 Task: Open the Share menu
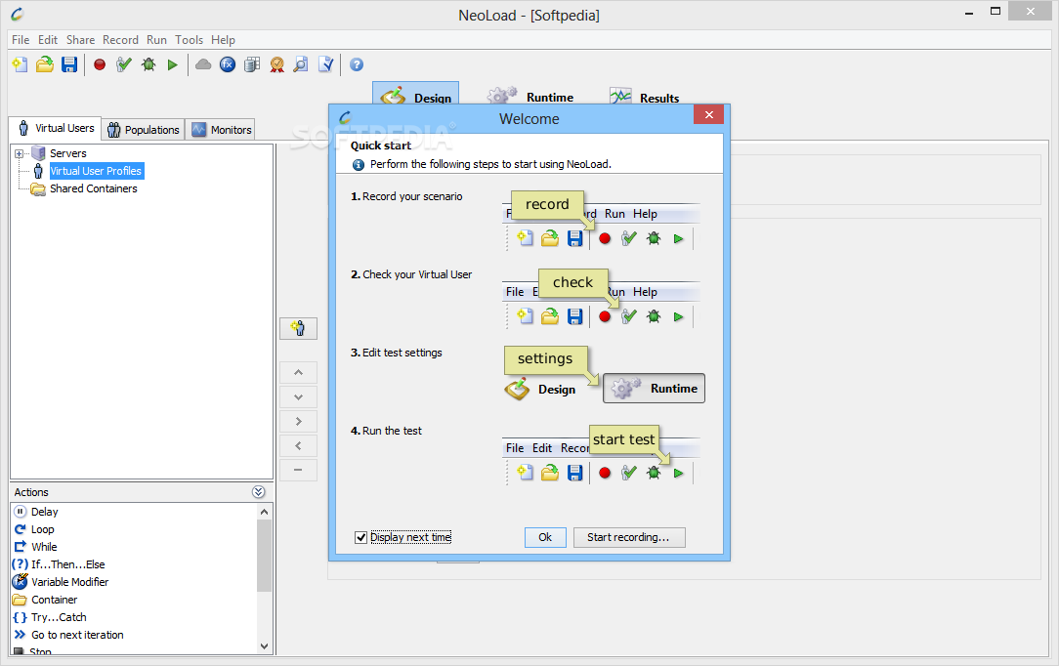(x=80, y=40)
